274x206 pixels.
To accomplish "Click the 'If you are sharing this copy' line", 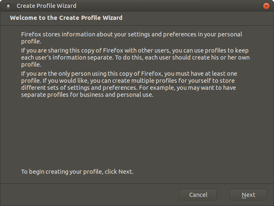I will 135,50.
